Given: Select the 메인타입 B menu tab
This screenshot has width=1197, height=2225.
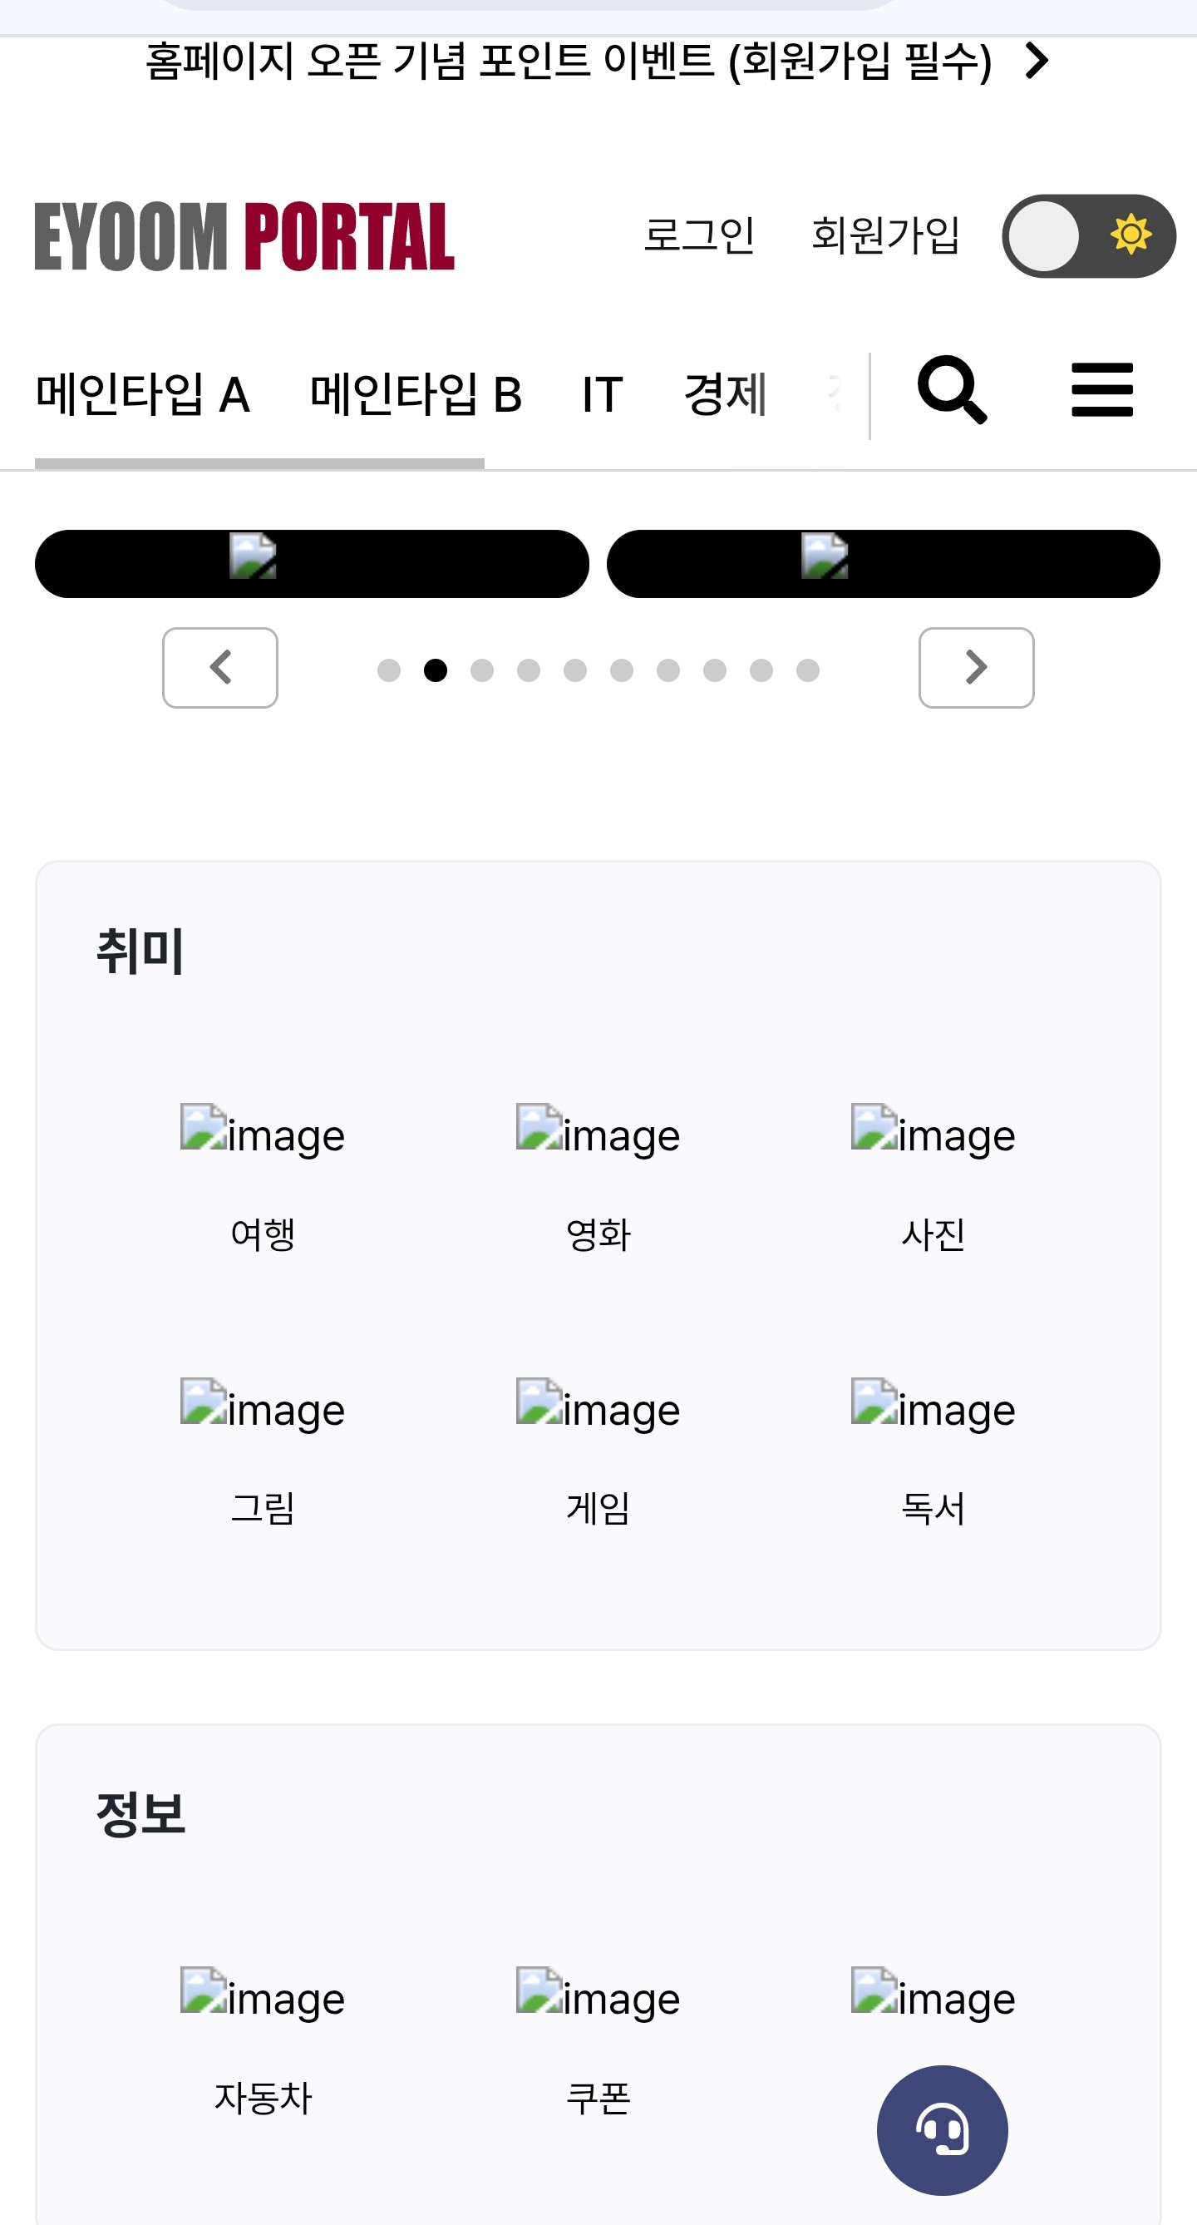Looking at the screenshot, I should coord(416,395).
